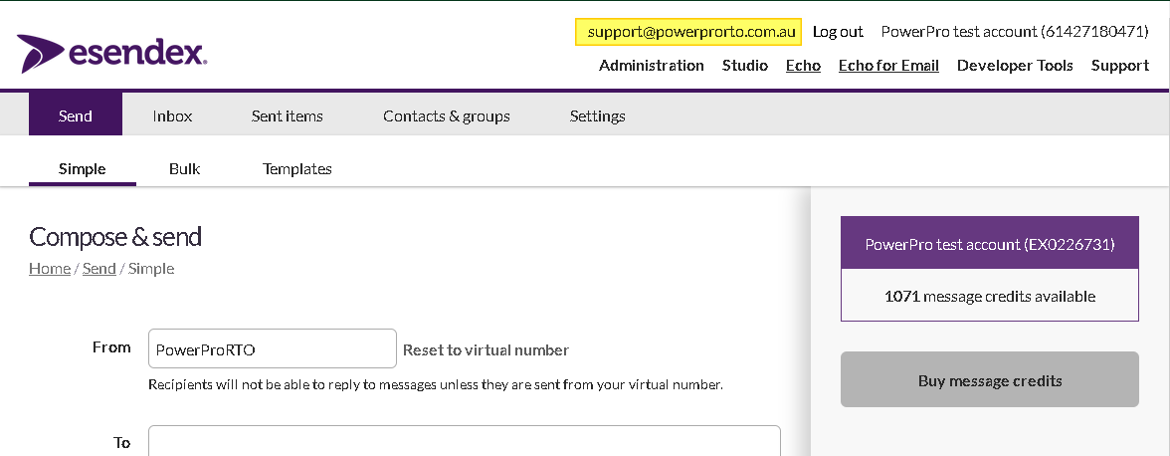The width and height of the screenshot is (1170, 456).
Task: Switch to the Bulk sub-tab
Action: tap(184, 168)
